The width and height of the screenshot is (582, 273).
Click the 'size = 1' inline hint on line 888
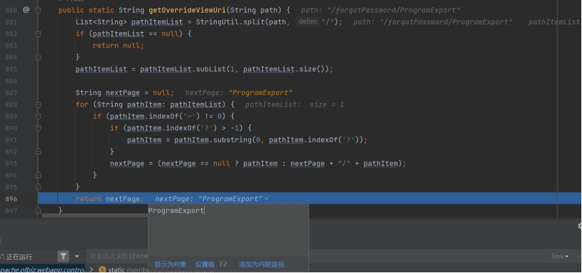(x=327, y=105)
